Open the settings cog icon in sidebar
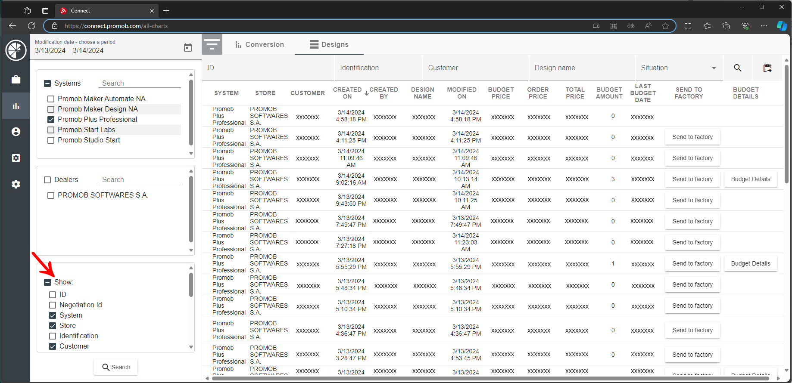 16,184
